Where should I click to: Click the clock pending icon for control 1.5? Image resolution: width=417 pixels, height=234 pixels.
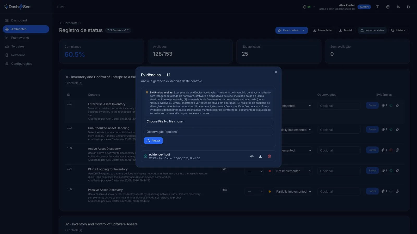(391, 191)
